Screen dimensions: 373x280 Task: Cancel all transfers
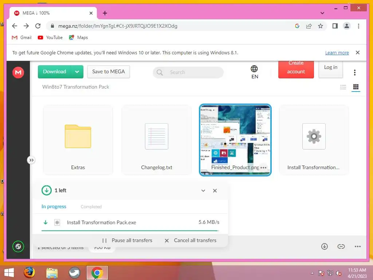[191, 241]
